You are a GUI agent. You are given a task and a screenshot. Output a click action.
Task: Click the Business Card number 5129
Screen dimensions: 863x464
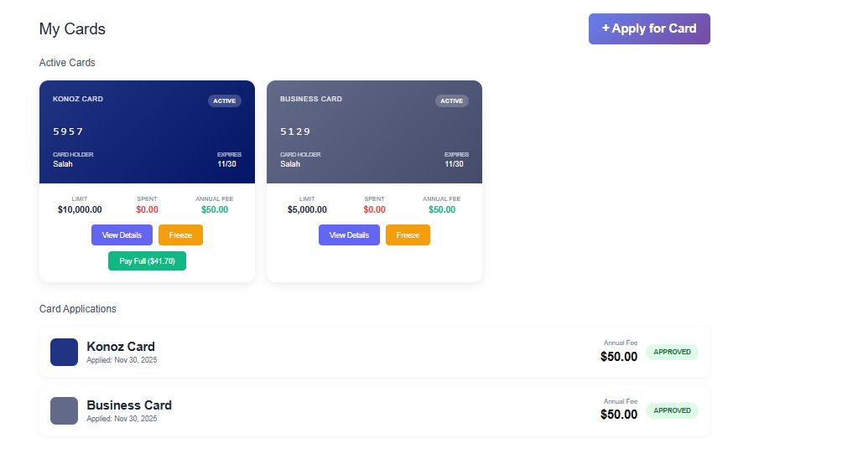295,131
